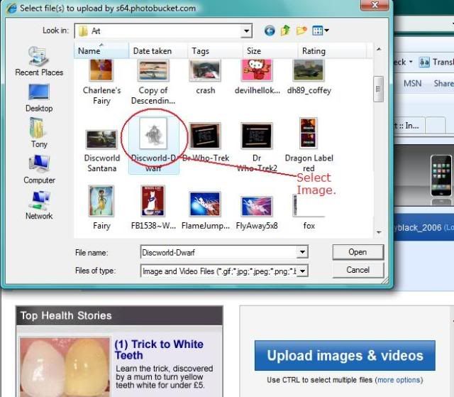Click the Create New Folder icon
Screen dimensions: 454x397
[301, 31]
